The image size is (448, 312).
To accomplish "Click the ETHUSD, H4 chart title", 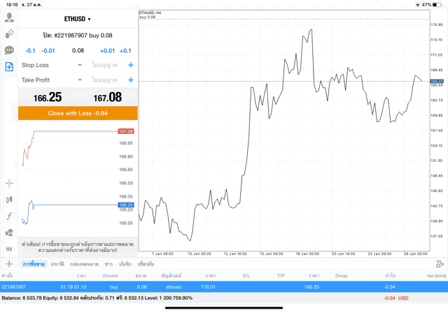I will point(150,13).
